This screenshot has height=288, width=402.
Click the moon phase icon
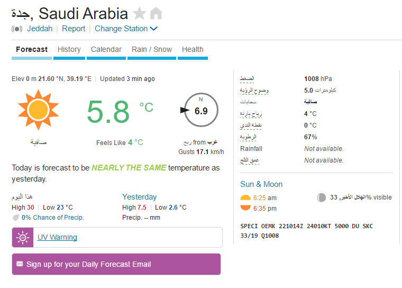click(x=321, y=197)
